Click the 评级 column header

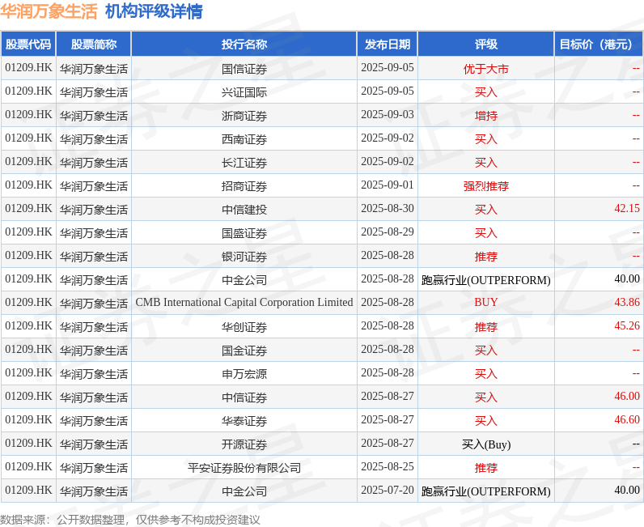coord(486,44)
